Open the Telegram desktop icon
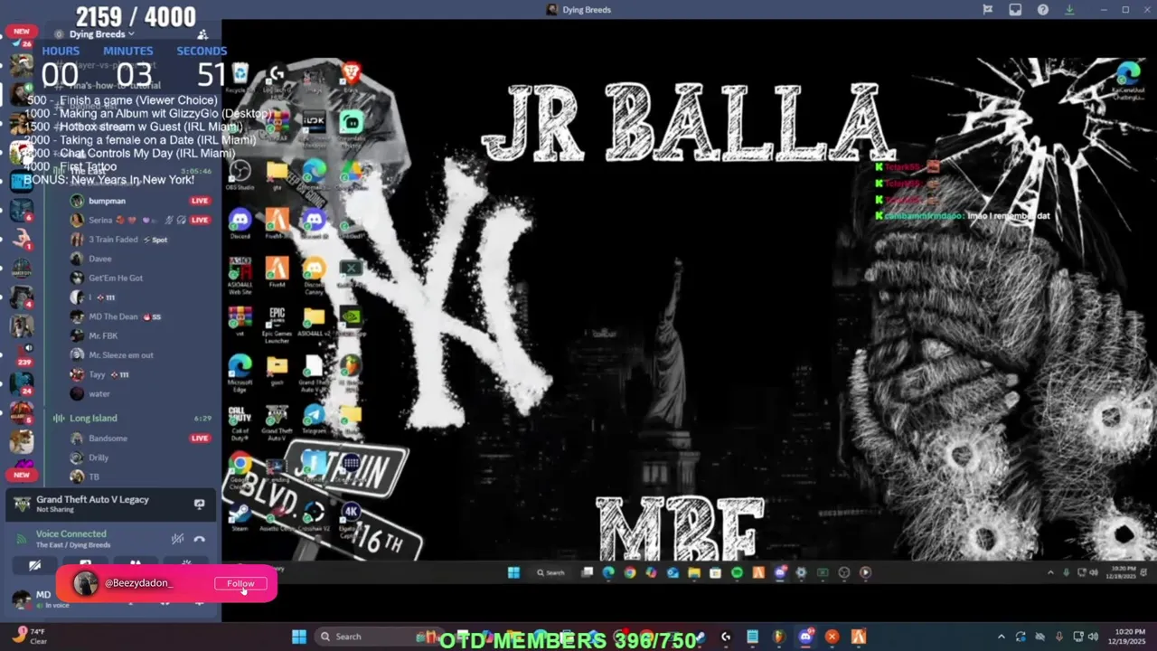The image size is (1157, 651). point(314,419)
